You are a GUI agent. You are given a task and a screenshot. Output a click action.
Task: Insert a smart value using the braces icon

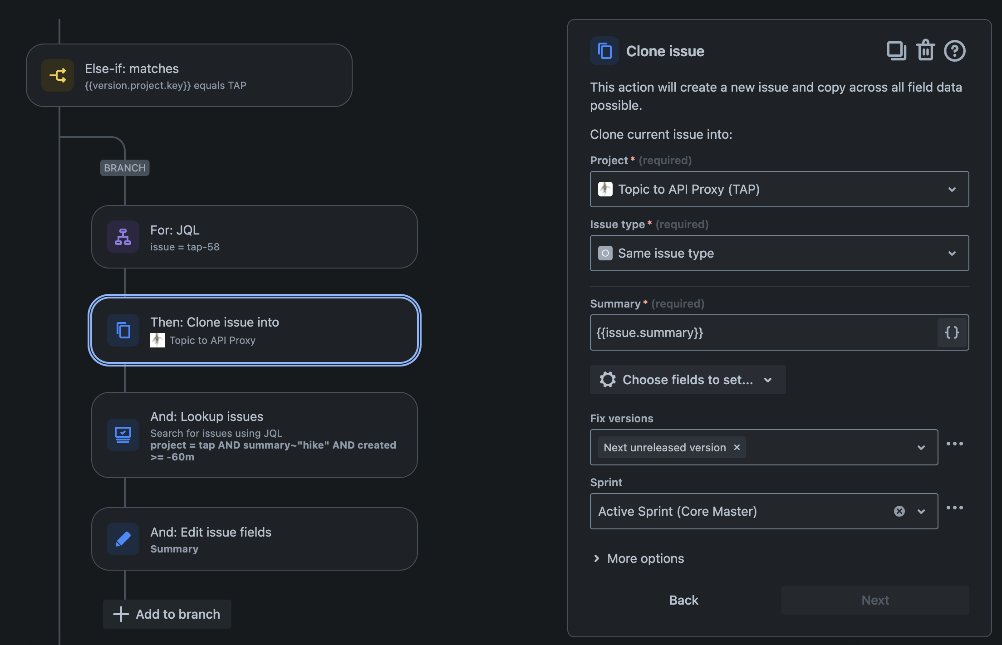click(x=952, y=332)
